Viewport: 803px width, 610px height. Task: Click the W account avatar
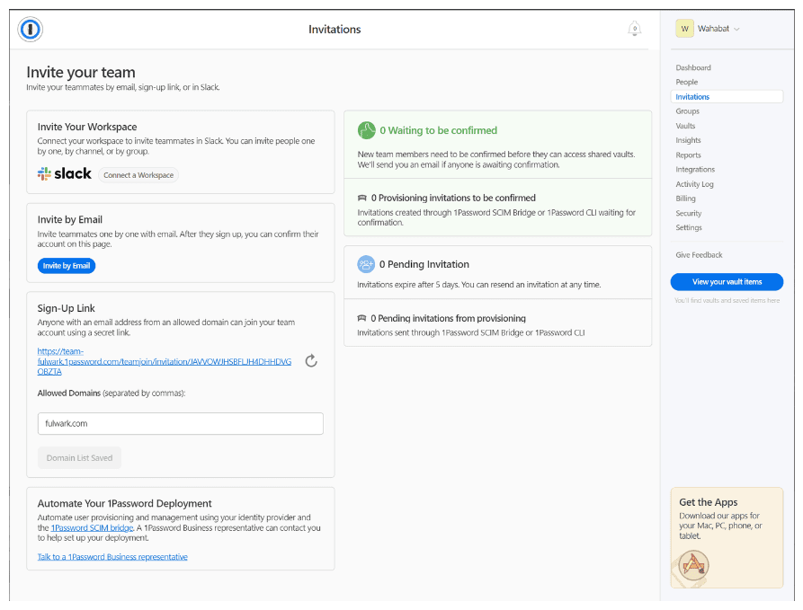pos(685,29)
